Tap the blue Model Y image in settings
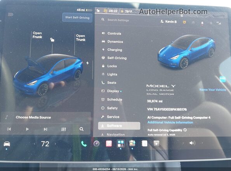231x171 pixels. click(x=186, y=52)
